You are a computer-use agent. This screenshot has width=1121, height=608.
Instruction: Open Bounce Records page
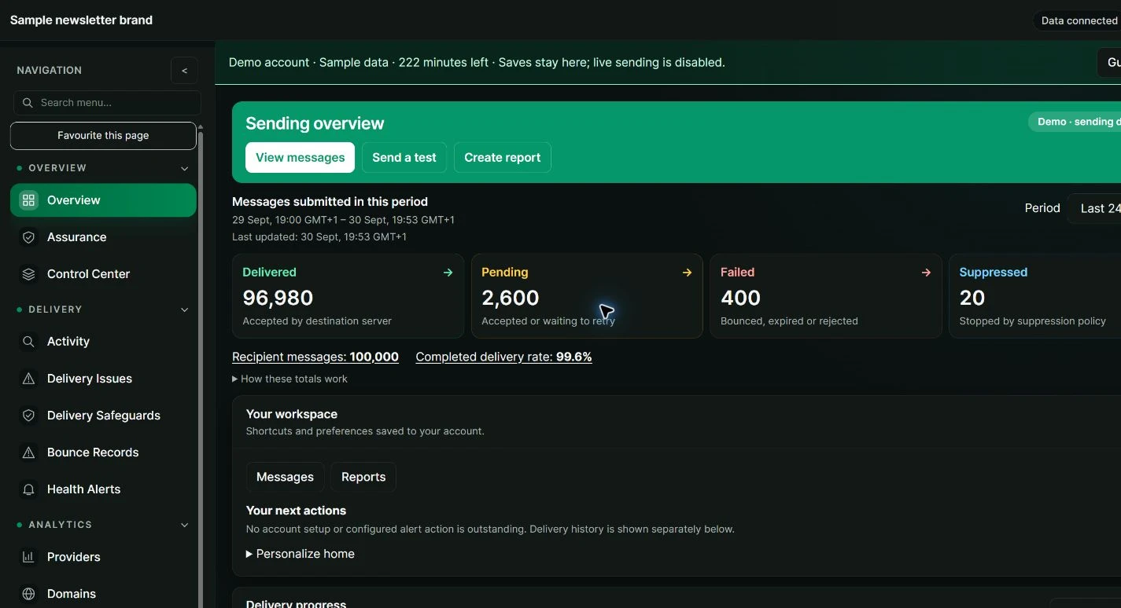tap(103, 452)
